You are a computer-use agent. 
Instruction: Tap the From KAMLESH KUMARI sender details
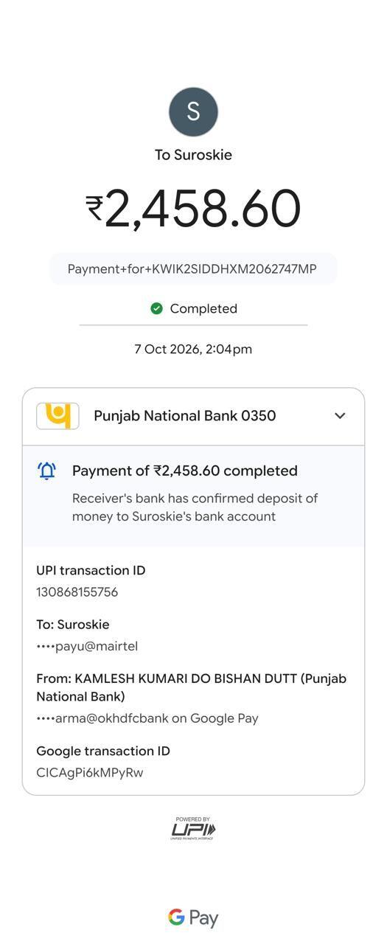[x=192, y=687]
